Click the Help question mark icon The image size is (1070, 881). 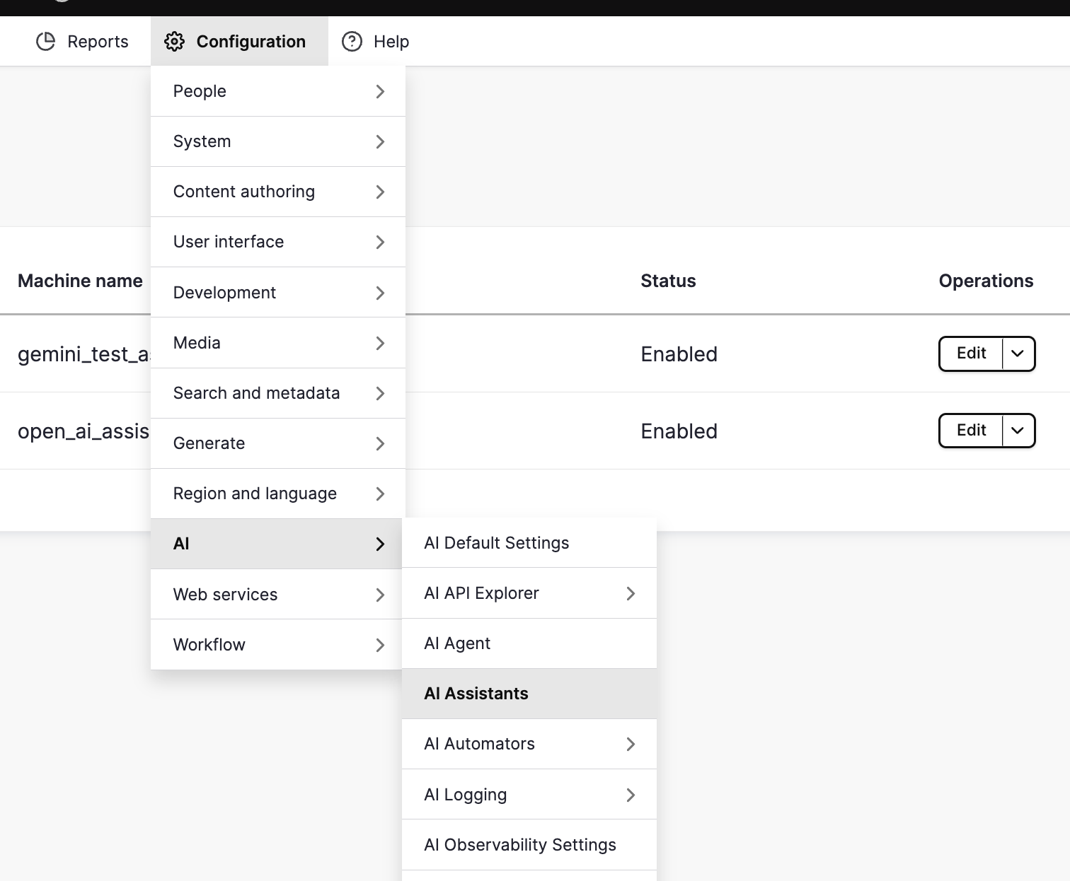pos(352,41)
